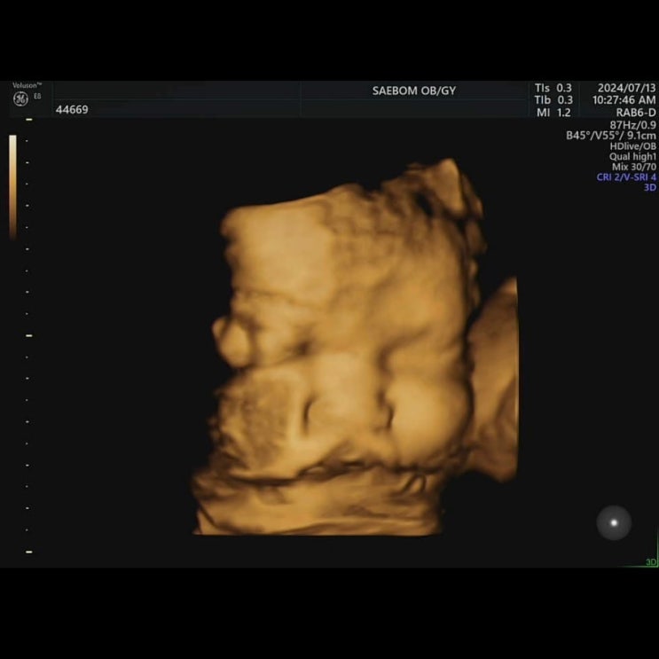The image size is (659, 659).
Task: Click the 3D fetal face rendering
Action: point(354,347)
